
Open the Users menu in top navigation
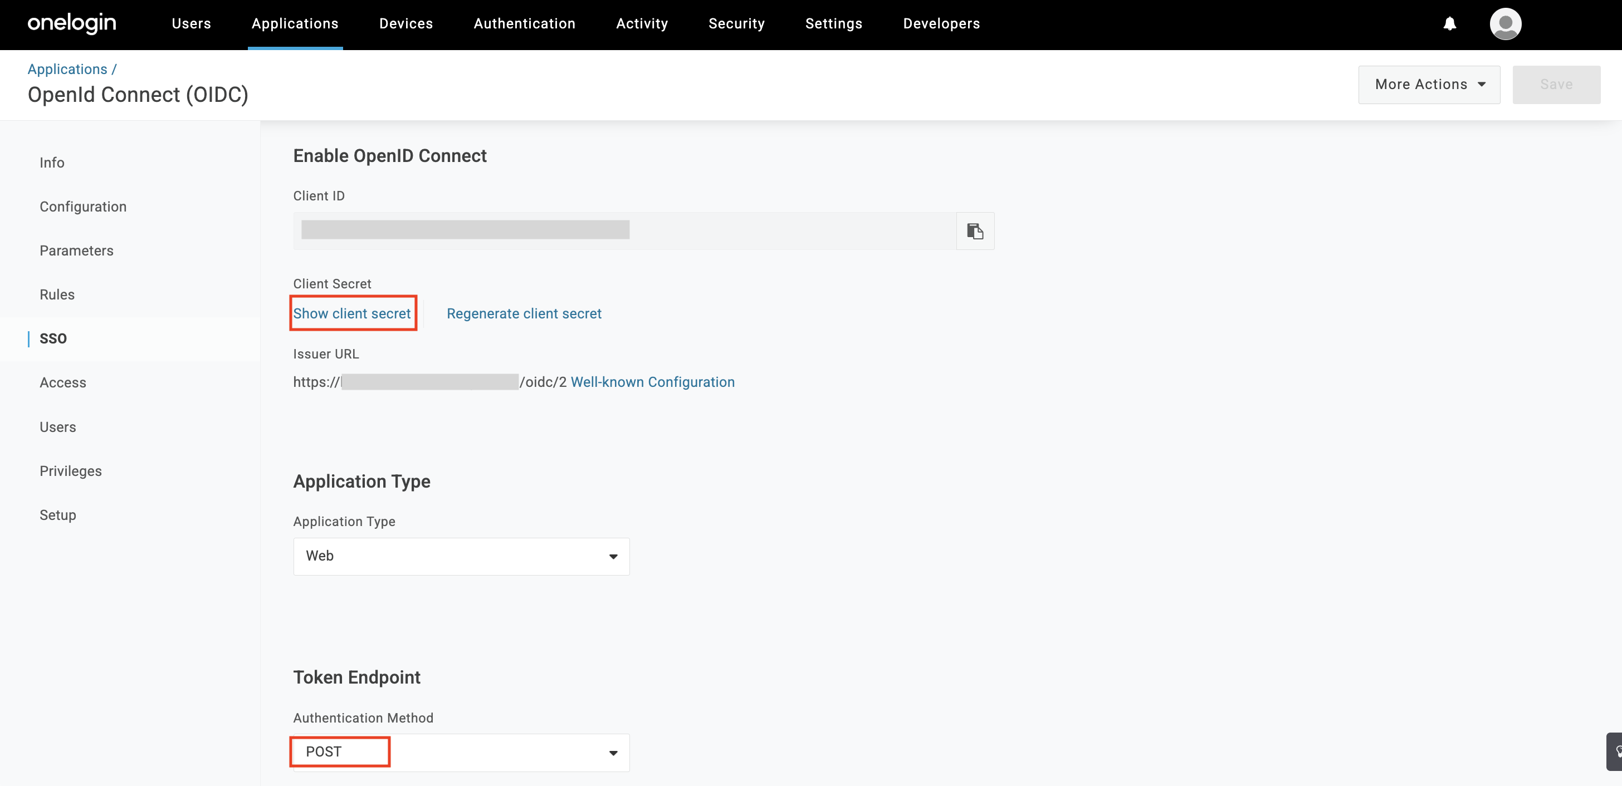(x=191, y=24)
